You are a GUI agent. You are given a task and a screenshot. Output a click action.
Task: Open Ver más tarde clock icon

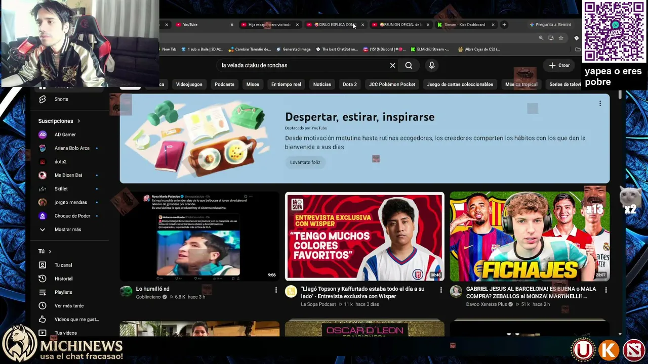coord(43,306)
